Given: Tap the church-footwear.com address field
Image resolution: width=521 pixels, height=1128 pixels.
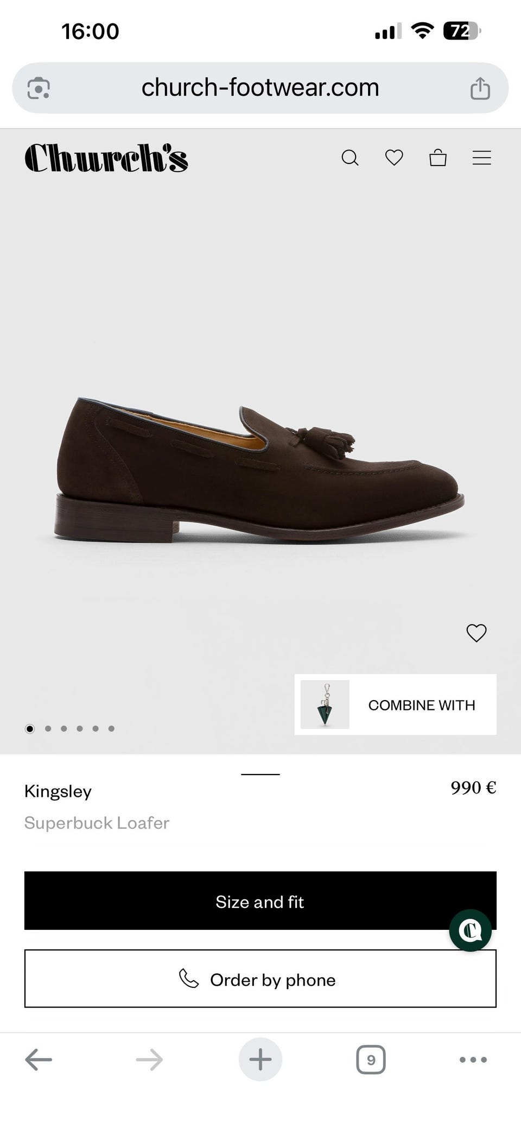Looking at the screenshot, I should (260, 88).
